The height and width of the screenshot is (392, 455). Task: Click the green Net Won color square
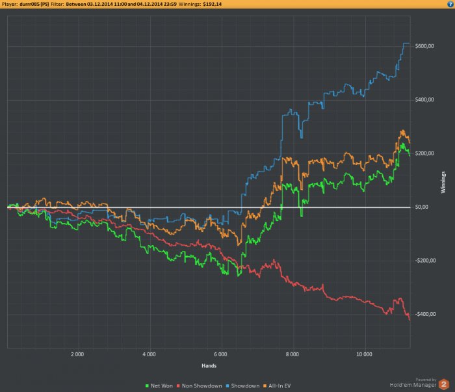pos(147,386)
